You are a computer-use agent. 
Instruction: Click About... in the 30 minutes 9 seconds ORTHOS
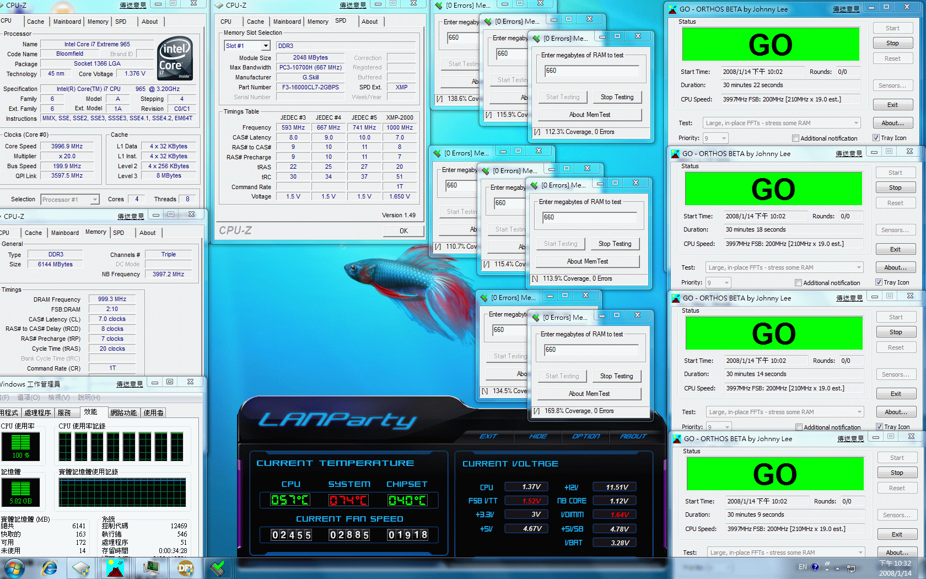click(897, 553)
